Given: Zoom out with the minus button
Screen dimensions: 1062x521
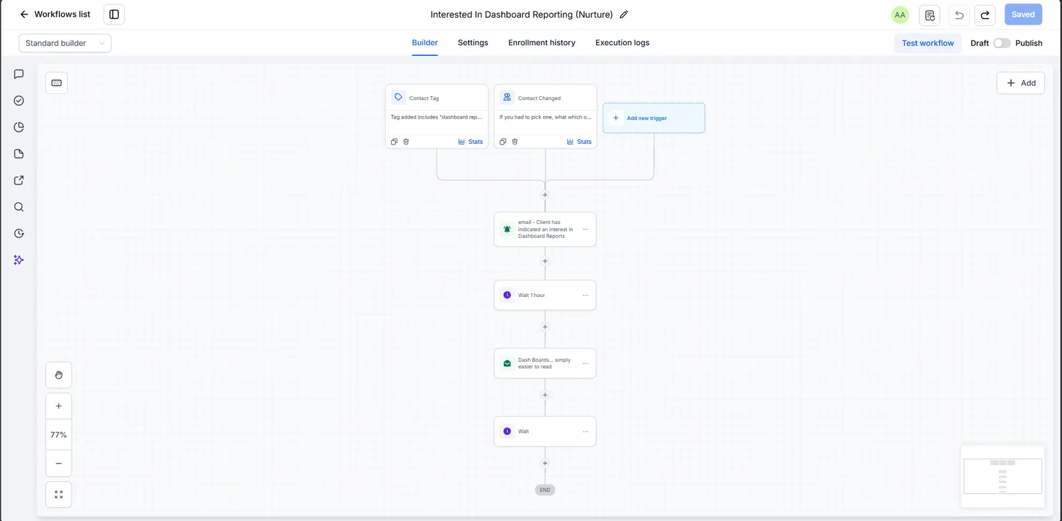Looking at the screenshot, I should pyautogui.click(x=58, y=463).
